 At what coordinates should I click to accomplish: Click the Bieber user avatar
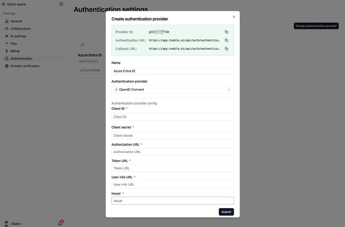coord(6,223)
